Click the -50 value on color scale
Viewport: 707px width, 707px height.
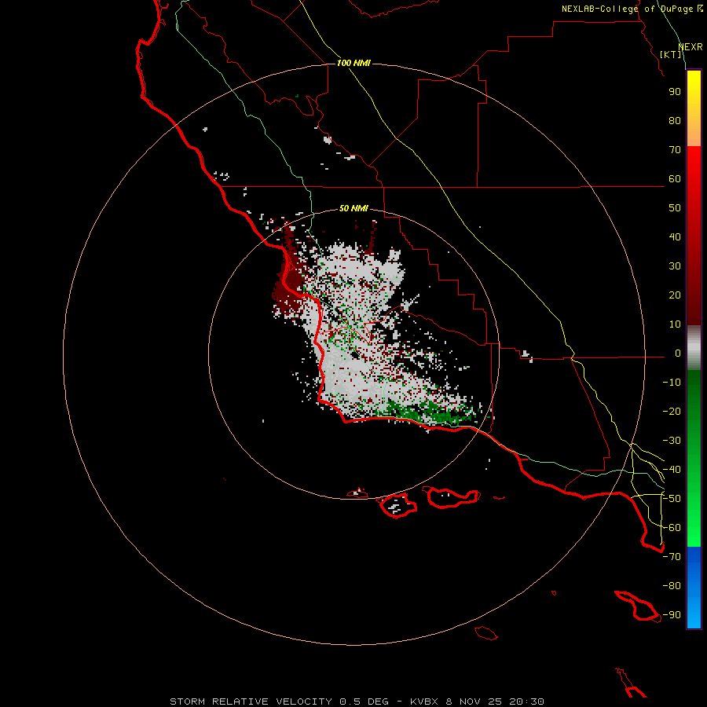[x=672, y=499]
